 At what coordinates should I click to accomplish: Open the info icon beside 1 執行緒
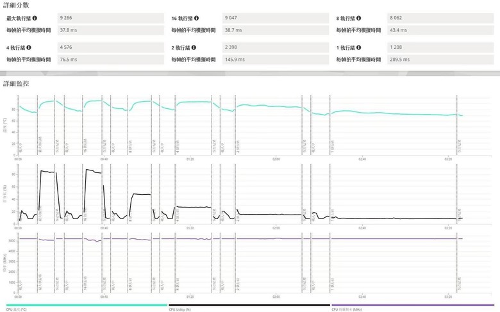click(359, 47)
